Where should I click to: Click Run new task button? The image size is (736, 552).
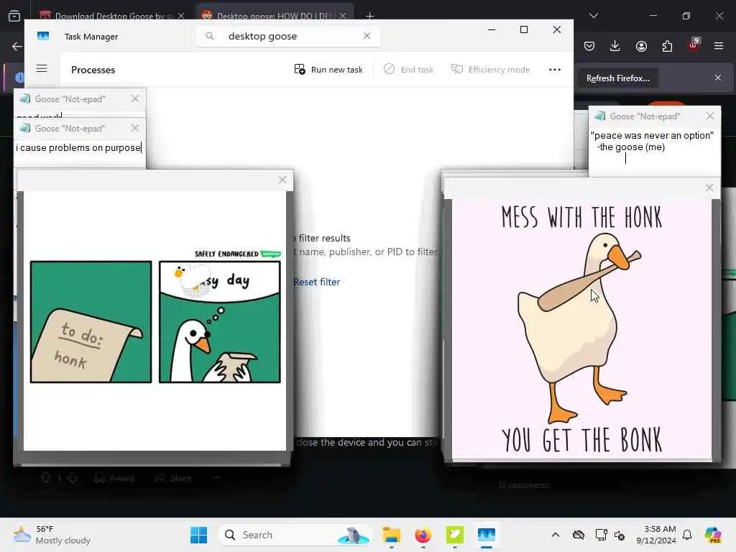(x=328, y=70)
